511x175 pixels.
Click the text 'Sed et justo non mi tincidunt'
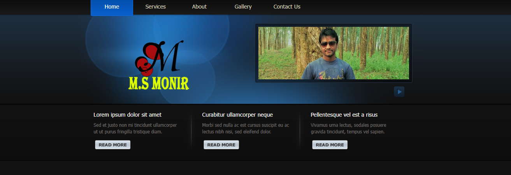pos(123,125)
